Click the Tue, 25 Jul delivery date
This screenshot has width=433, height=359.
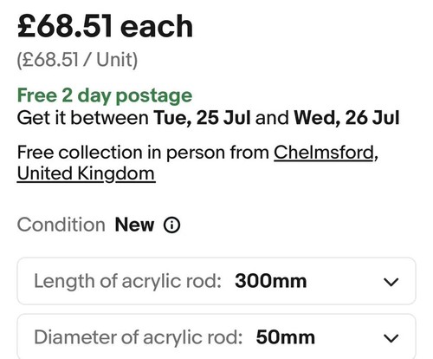pos(203,118)
